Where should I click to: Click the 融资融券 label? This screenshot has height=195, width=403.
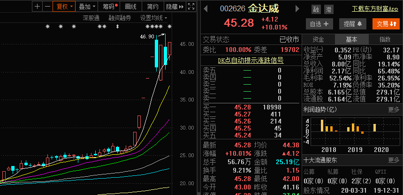coord(120,18)
